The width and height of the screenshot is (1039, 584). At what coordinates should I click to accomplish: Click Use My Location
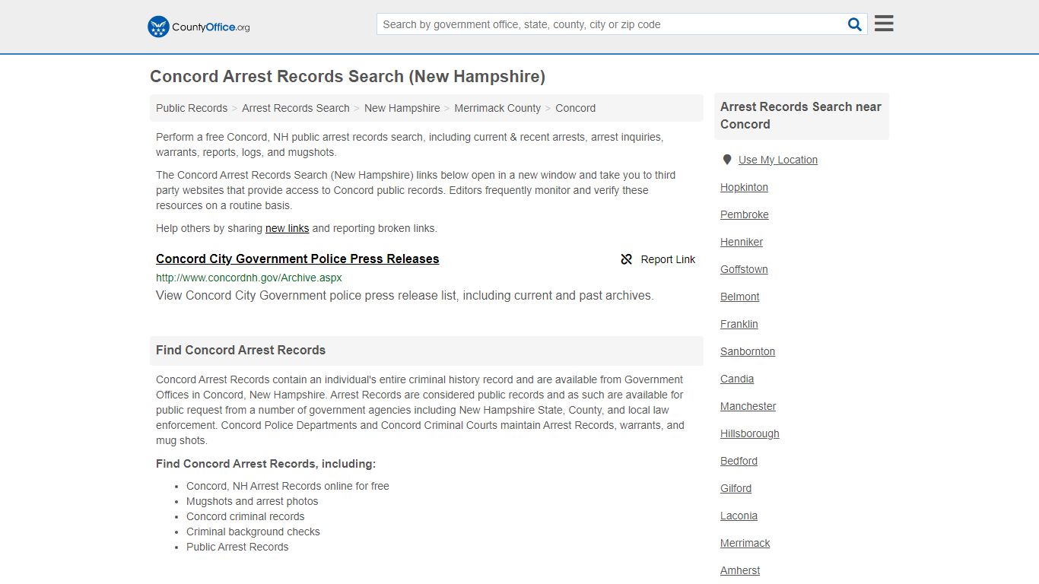tap(778, 160)
